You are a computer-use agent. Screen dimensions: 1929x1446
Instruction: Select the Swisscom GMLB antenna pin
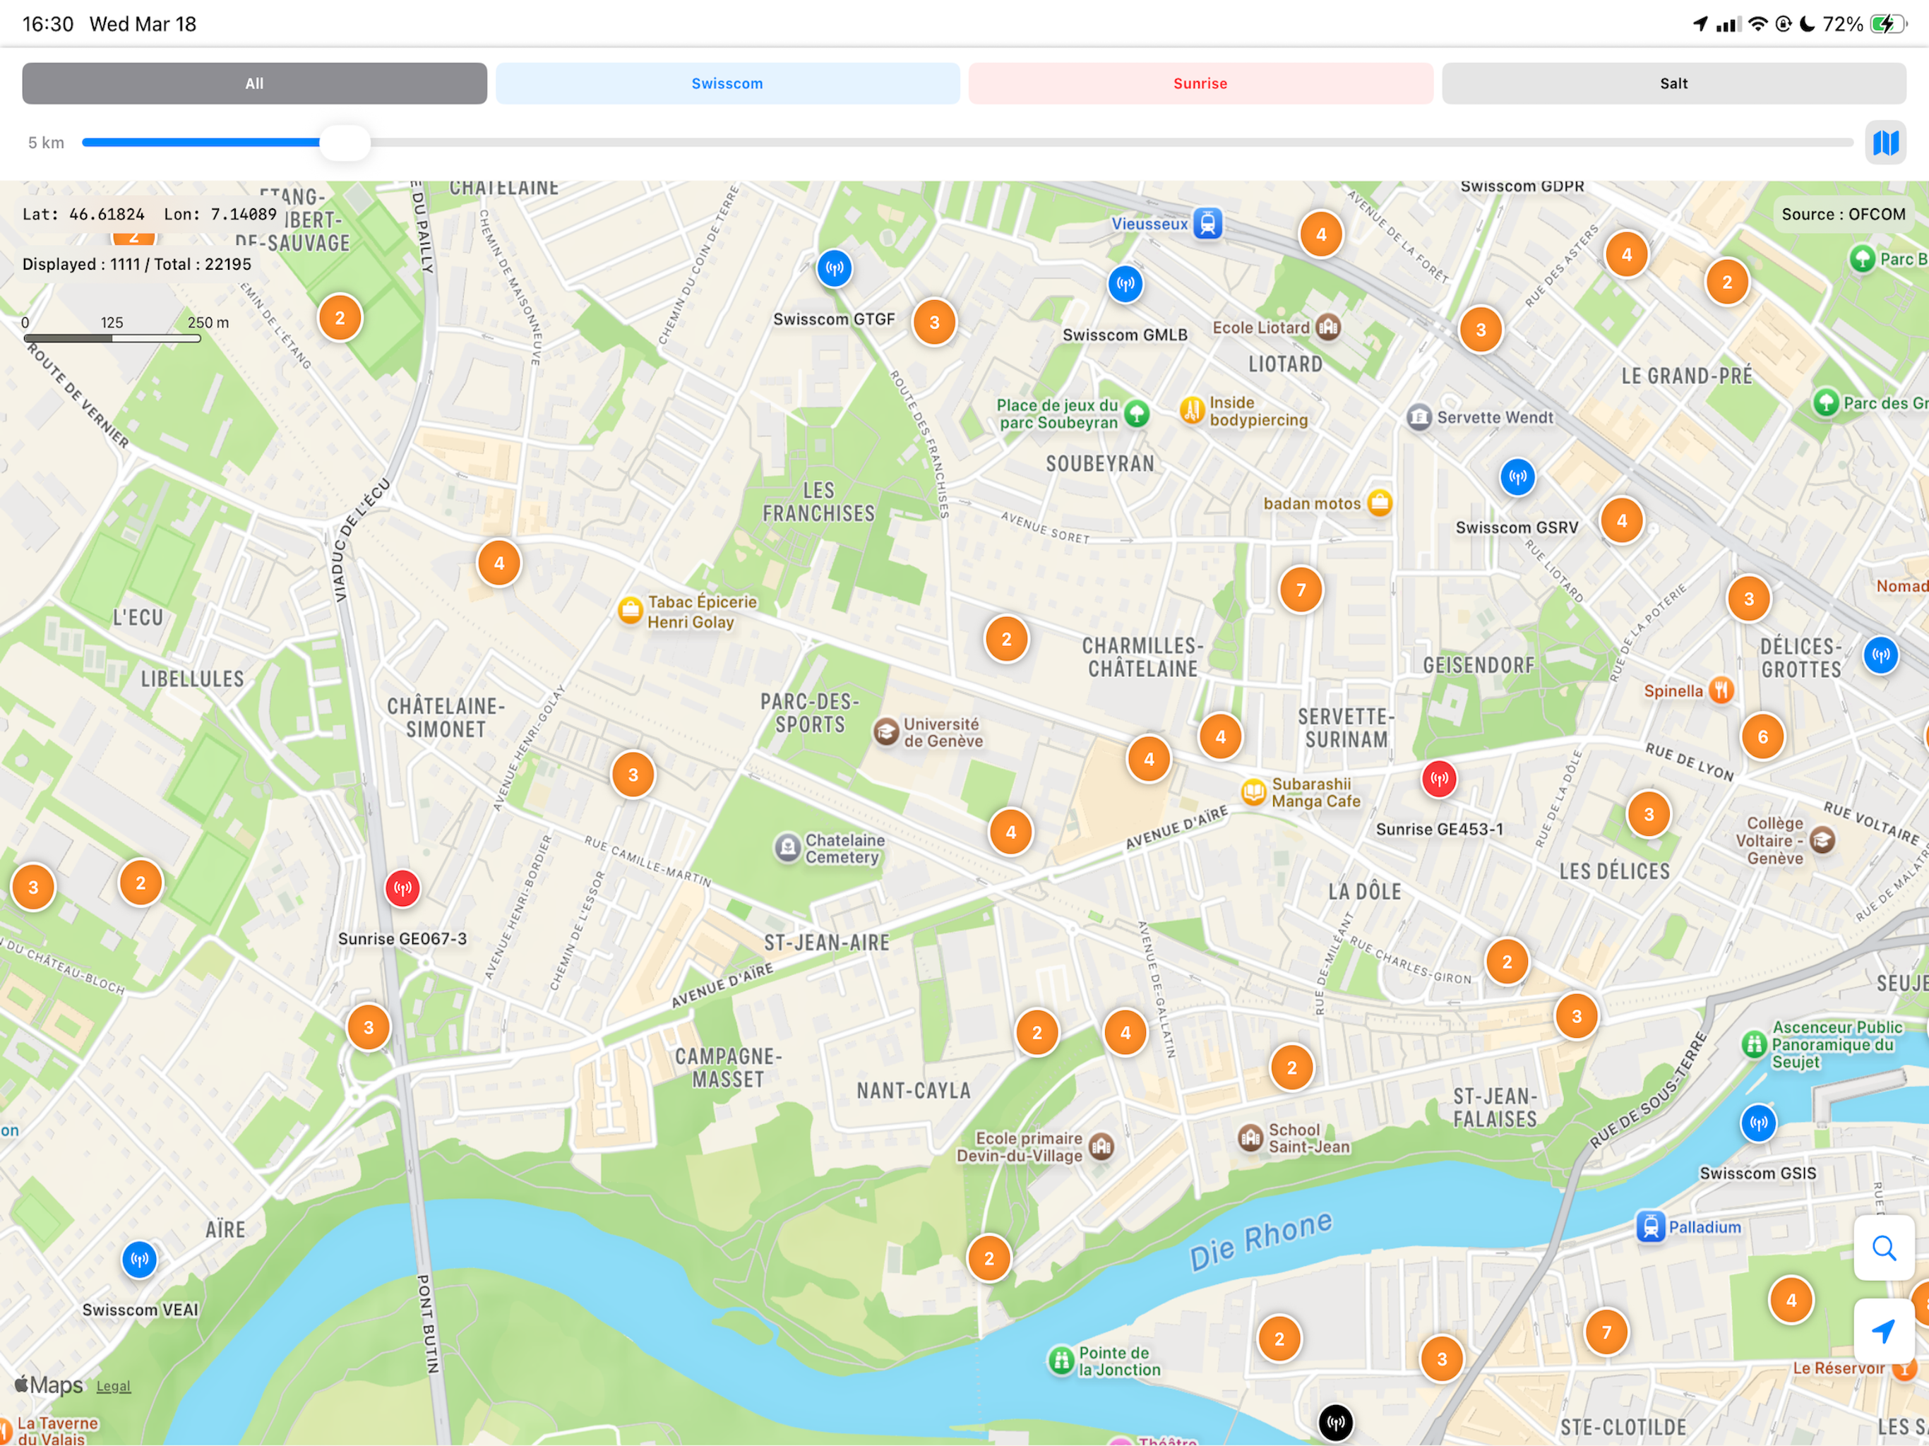click(1125, 285)
